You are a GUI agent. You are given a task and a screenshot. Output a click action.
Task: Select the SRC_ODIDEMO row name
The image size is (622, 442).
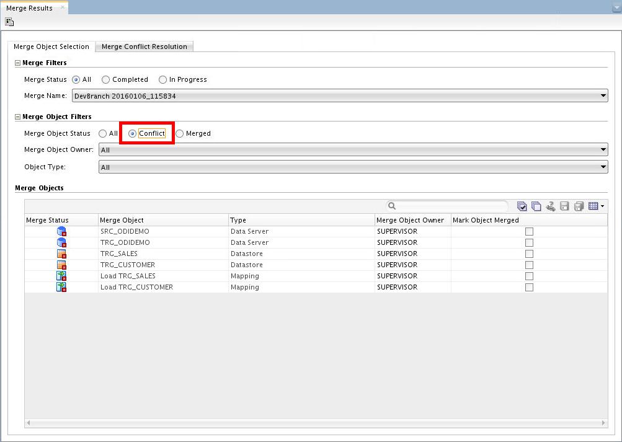click(x=125, y=231)
